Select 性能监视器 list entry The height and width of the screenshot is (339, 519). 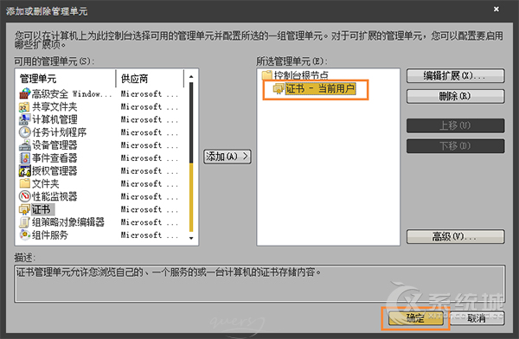tap(54, 196)
